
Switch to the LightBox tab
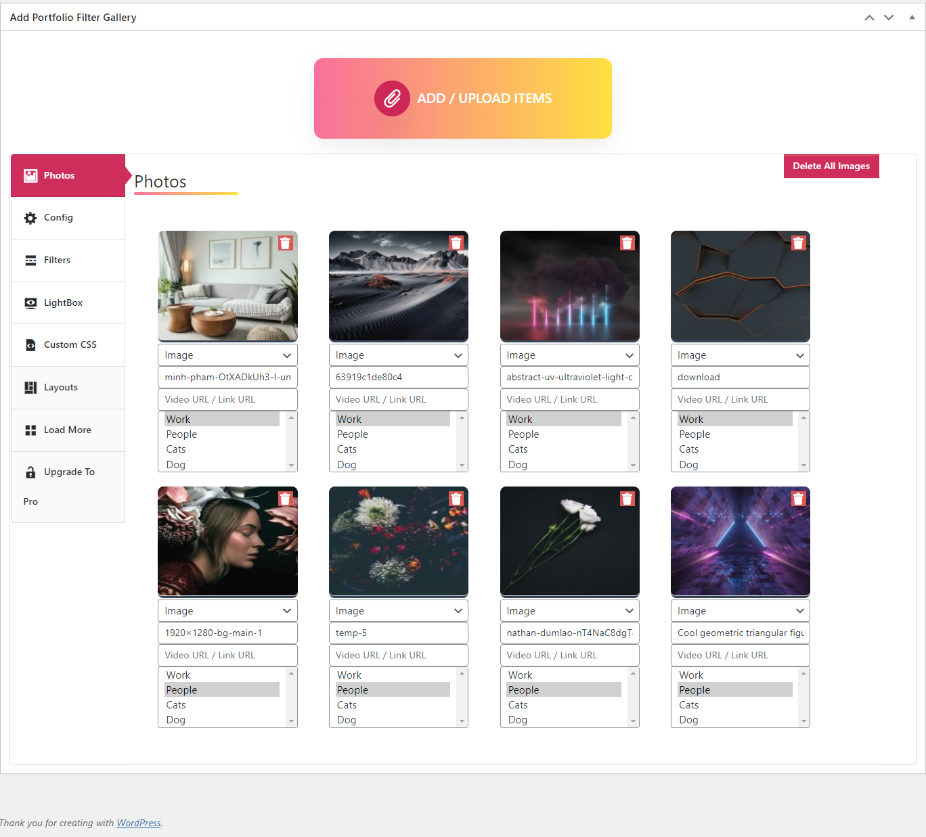(68, 303)
